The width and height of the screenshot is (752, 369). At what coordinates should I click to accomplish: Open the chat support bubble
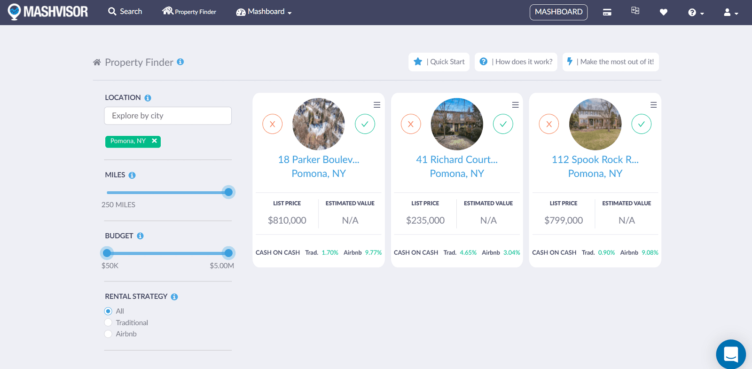pyautogui.click(x=730, y=354)
